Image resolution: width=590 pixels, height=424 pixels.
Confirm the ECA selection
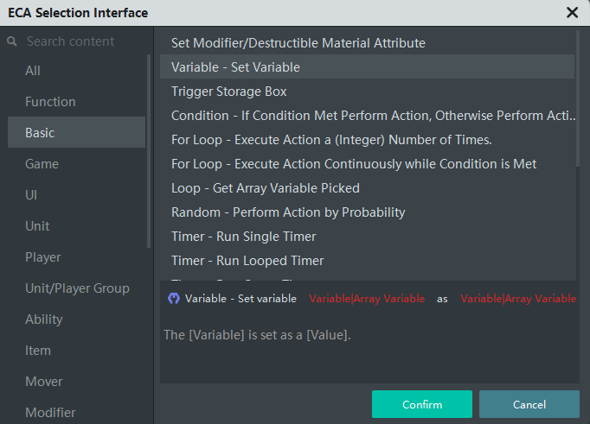pyautogui.click(x=422, y=404)
